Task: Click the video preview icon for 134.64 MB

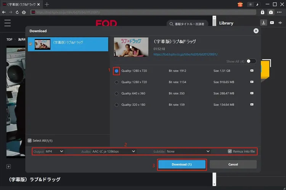Action: [x=252, y=105]
